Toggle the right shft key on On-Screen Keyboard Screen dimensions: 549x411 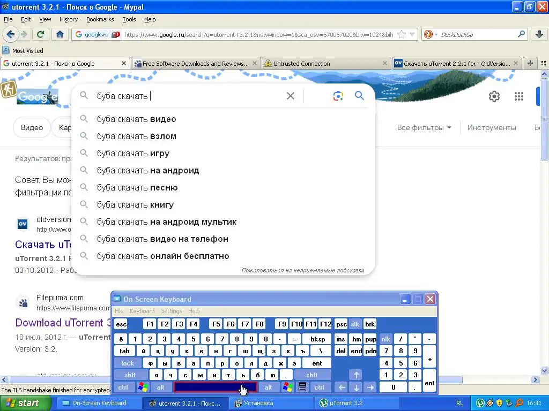pos(312,375)
